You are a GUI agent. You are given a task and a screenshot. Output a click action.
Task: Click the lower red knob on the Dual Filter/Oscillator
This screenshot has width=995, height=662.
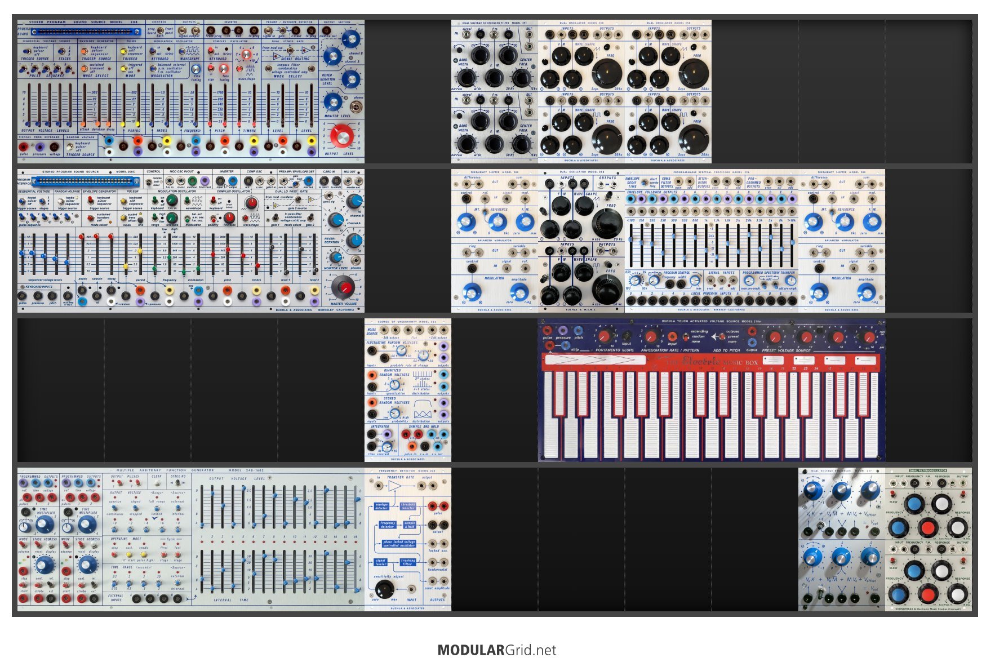click(x=927, y=593)
